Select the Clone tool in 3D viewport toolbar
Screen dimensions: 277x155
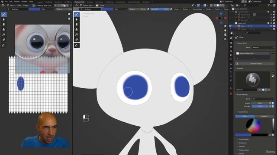pos(77,30)
